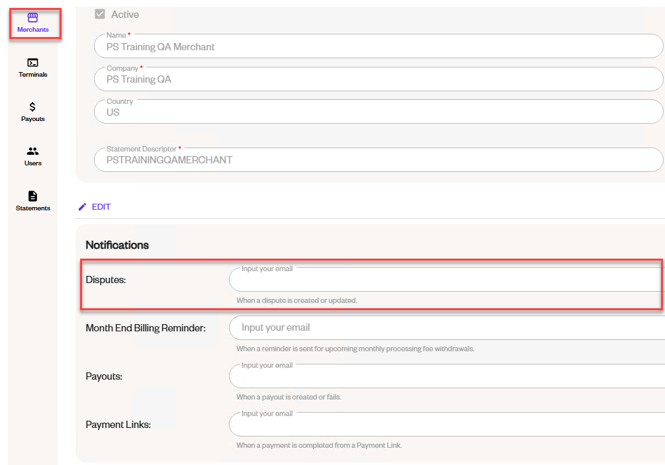Focus the Disputes email input
The height and width of the screenshot is (465, 665).
click(447, 279)
